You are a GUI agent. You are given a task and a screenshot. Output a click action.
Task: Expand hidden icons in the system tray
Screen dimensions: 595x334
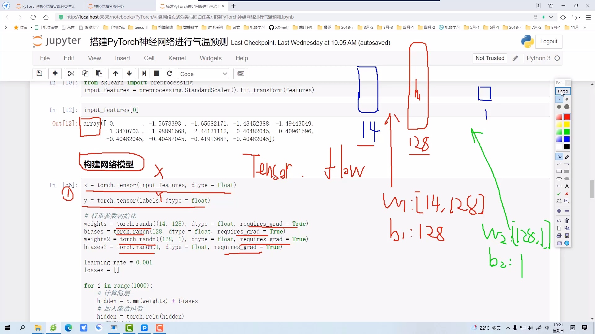(x=508, y=328)
